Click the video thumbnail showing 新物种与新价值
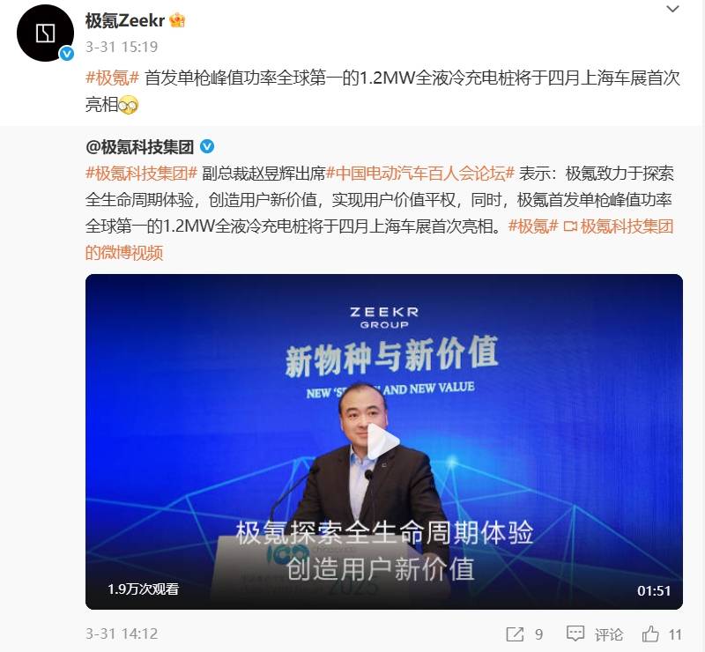Image resolution: width=705 pixels, height=652 pixels. coord(384,441)
